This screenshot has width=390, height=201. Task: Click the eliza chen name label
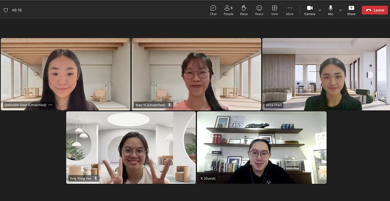(x=274, y=105)
